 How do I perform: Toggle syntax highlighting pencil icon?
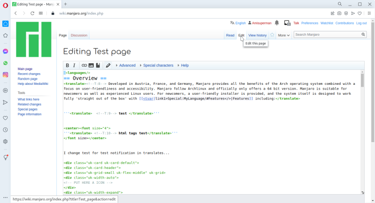click(108, 65)
